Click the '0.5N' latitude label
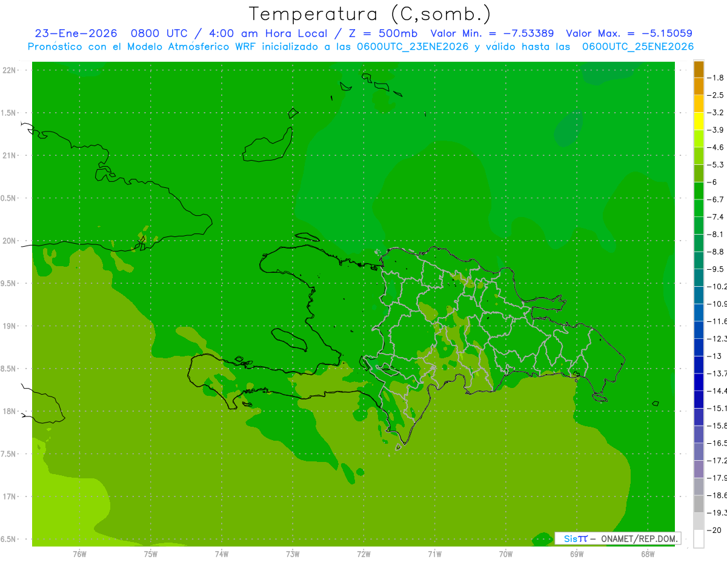Screen dimensions: 727x562 9,198
